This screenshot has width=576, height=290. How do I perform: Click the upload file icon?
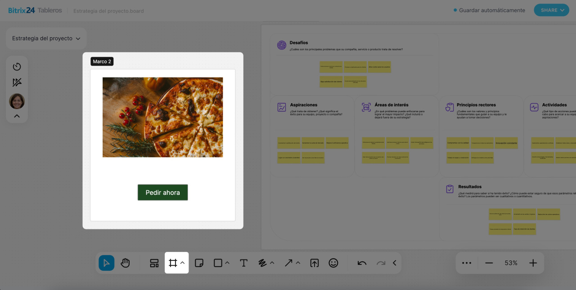point(315,263)
